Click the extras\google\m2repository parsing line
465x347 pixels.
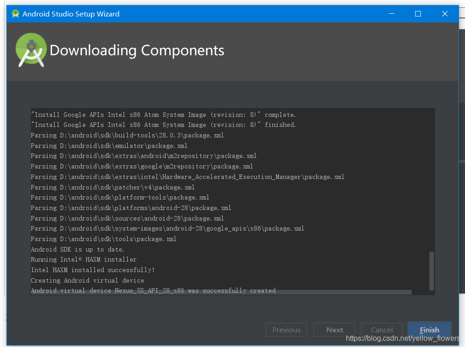pyautogui.click(x=142, y=166)
